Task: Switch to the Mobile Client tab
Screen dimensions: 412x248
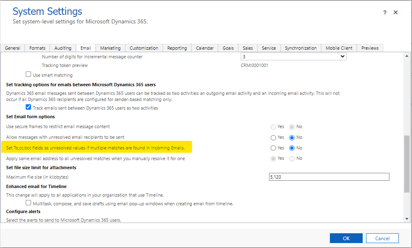Action: coord(339,48)
